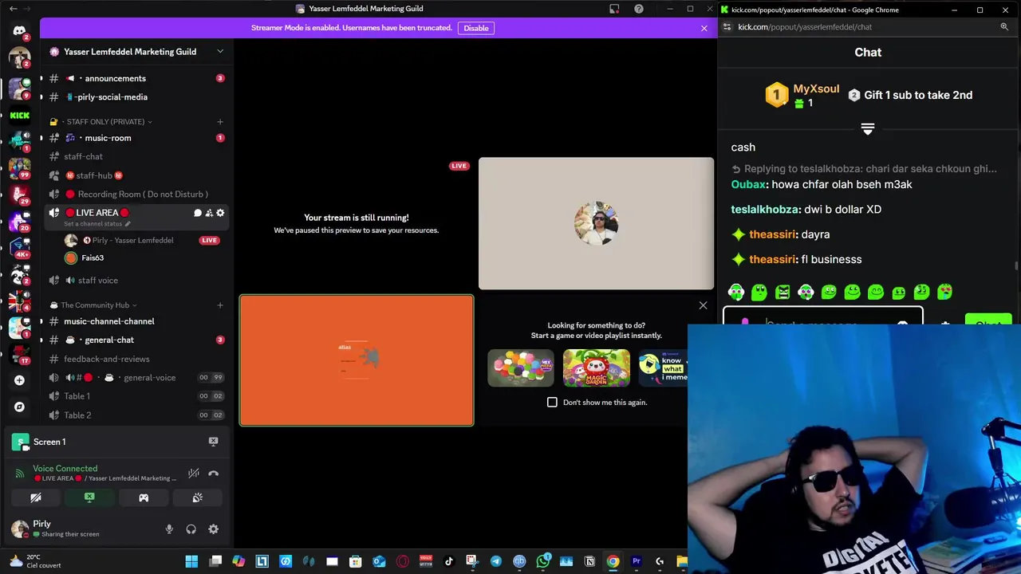Screen dimensions: 1021x574
Task: Open the soundboard button
Action: 198,497
